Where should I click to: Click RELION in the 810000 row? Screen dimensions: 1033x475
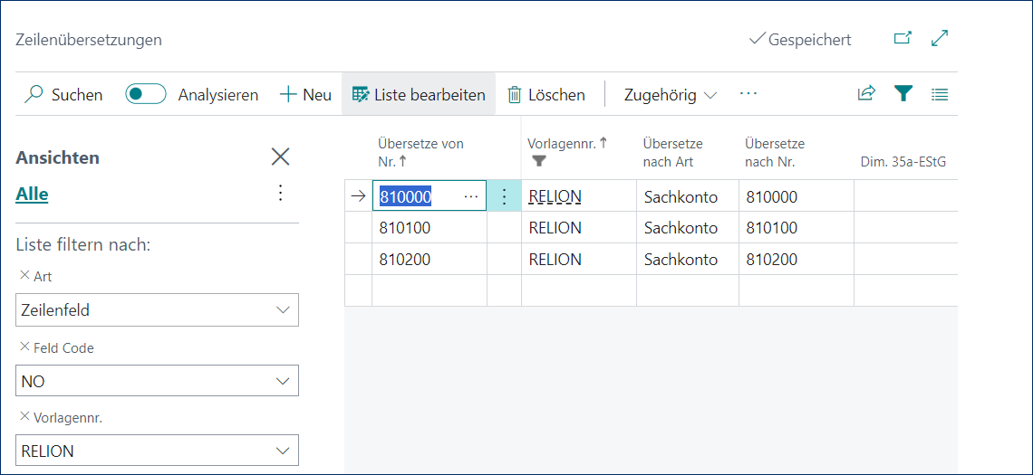click(x=555, y=196)
